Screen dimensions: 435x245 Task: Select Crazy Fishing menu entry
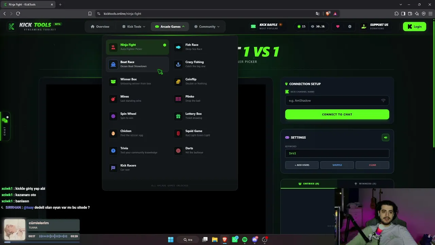[202, 64]
